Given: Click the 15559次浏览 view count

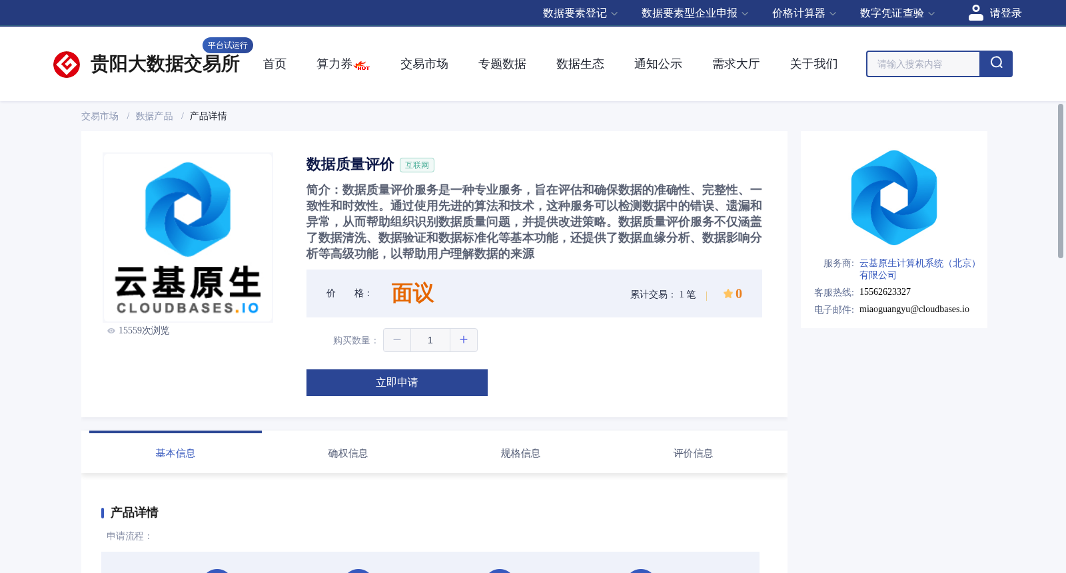Looking at the screenshot, I should pos(144,331).
